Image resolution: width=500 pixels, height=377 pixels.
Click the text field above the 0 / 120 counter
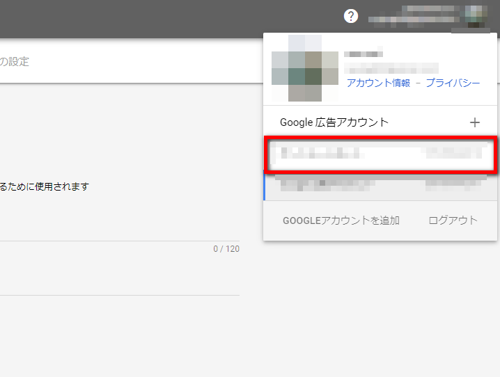tap(118, 230)
